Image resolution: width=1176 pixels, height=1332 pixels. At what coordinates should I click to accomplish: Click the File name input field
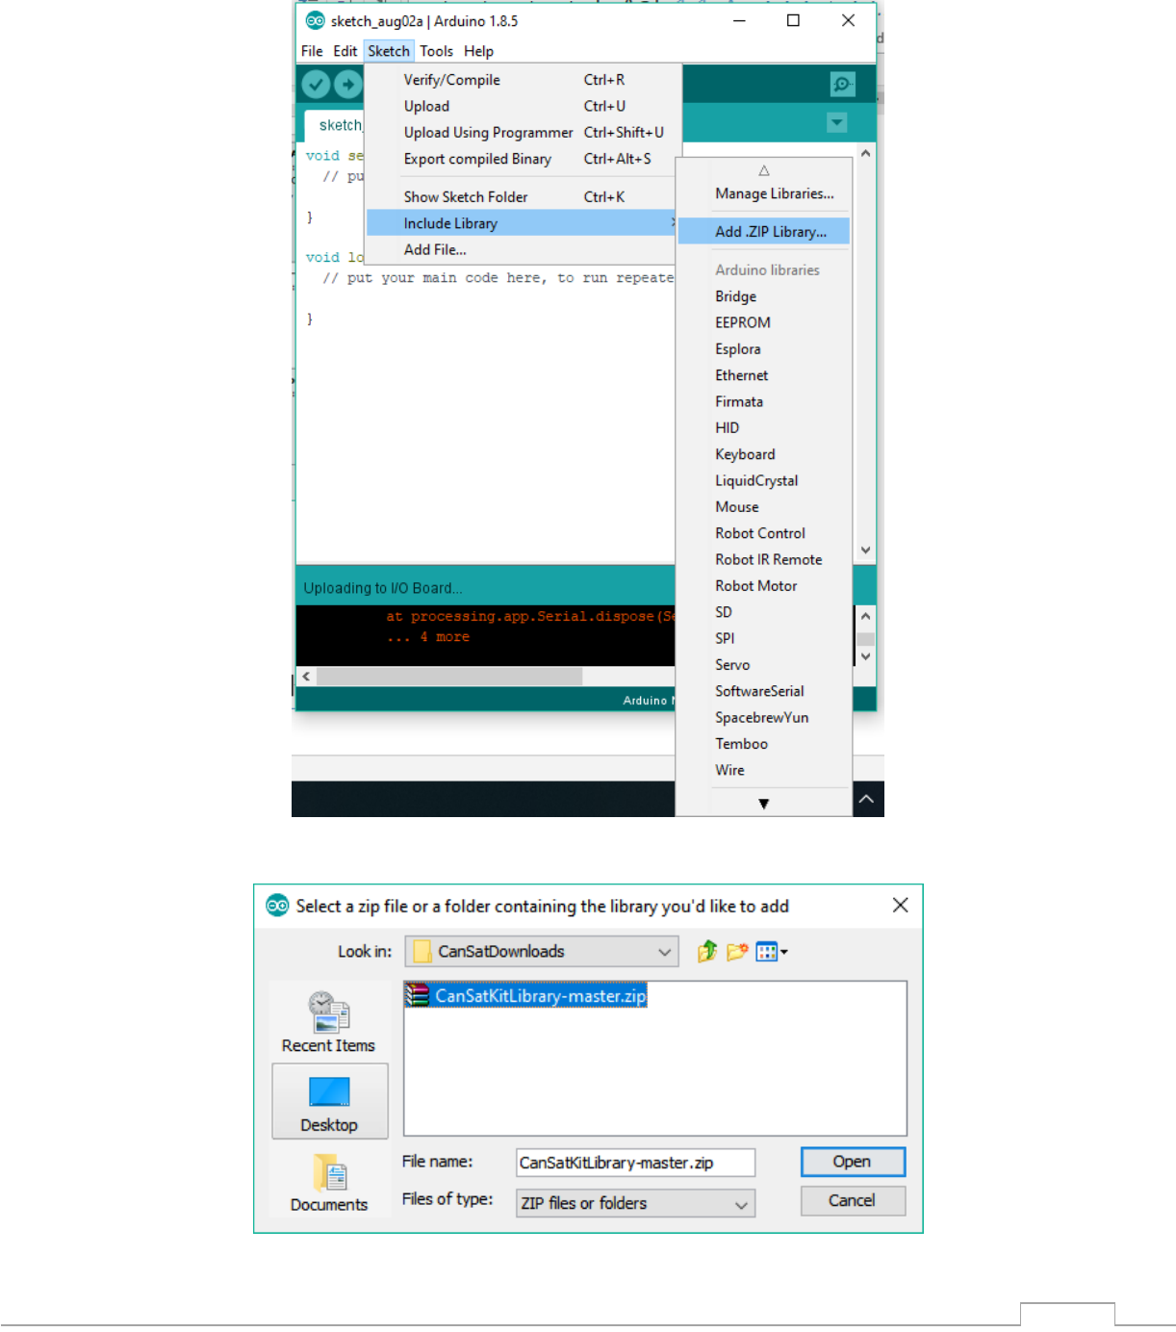pyautogui.click(x=635, y=1163)
